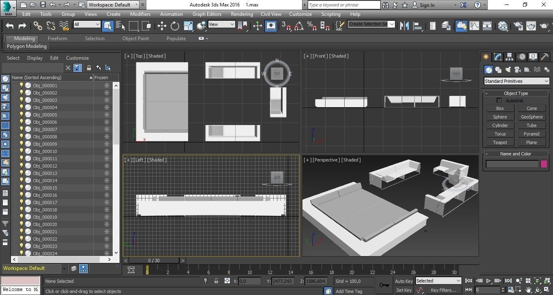Open the Workspace: Default dropdown in title bar
This screenshot has height=295, width=553.
click(114, 5)
